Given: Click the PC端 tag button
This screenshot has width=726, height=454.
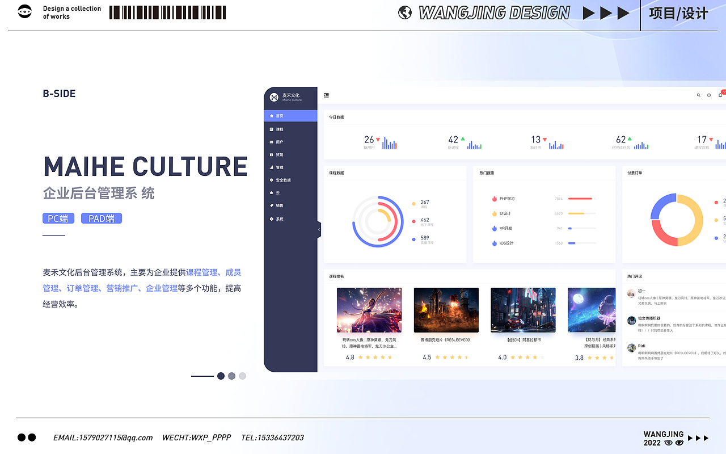Looking at the screenshot, I should click(x=58, y=218).
